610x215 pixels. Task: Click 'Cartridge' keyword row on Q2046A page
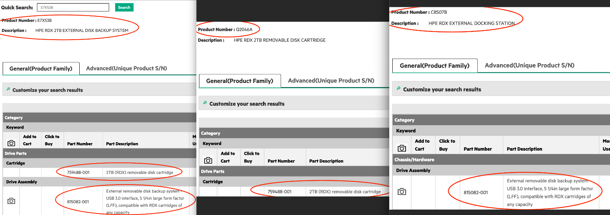pyautogui.click(x=294, y=182)
